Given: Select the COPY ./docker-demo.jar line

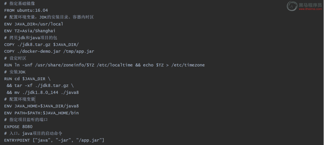Looking at the screenshot, I should click(49, 51).
